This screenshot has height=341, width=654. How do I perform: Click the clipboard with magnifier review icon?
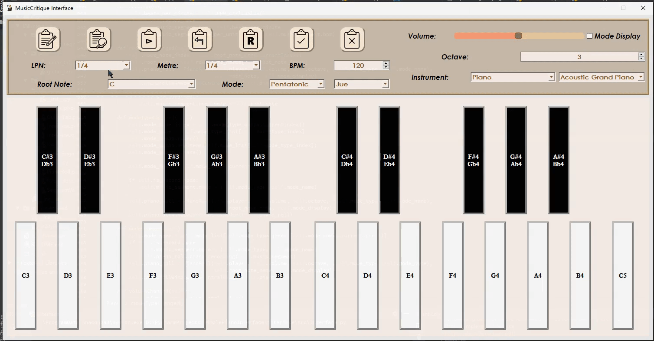point(99,39)
